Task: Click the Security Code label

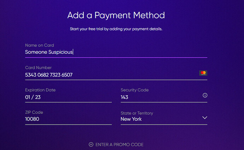Action: [x=134, y=90]
